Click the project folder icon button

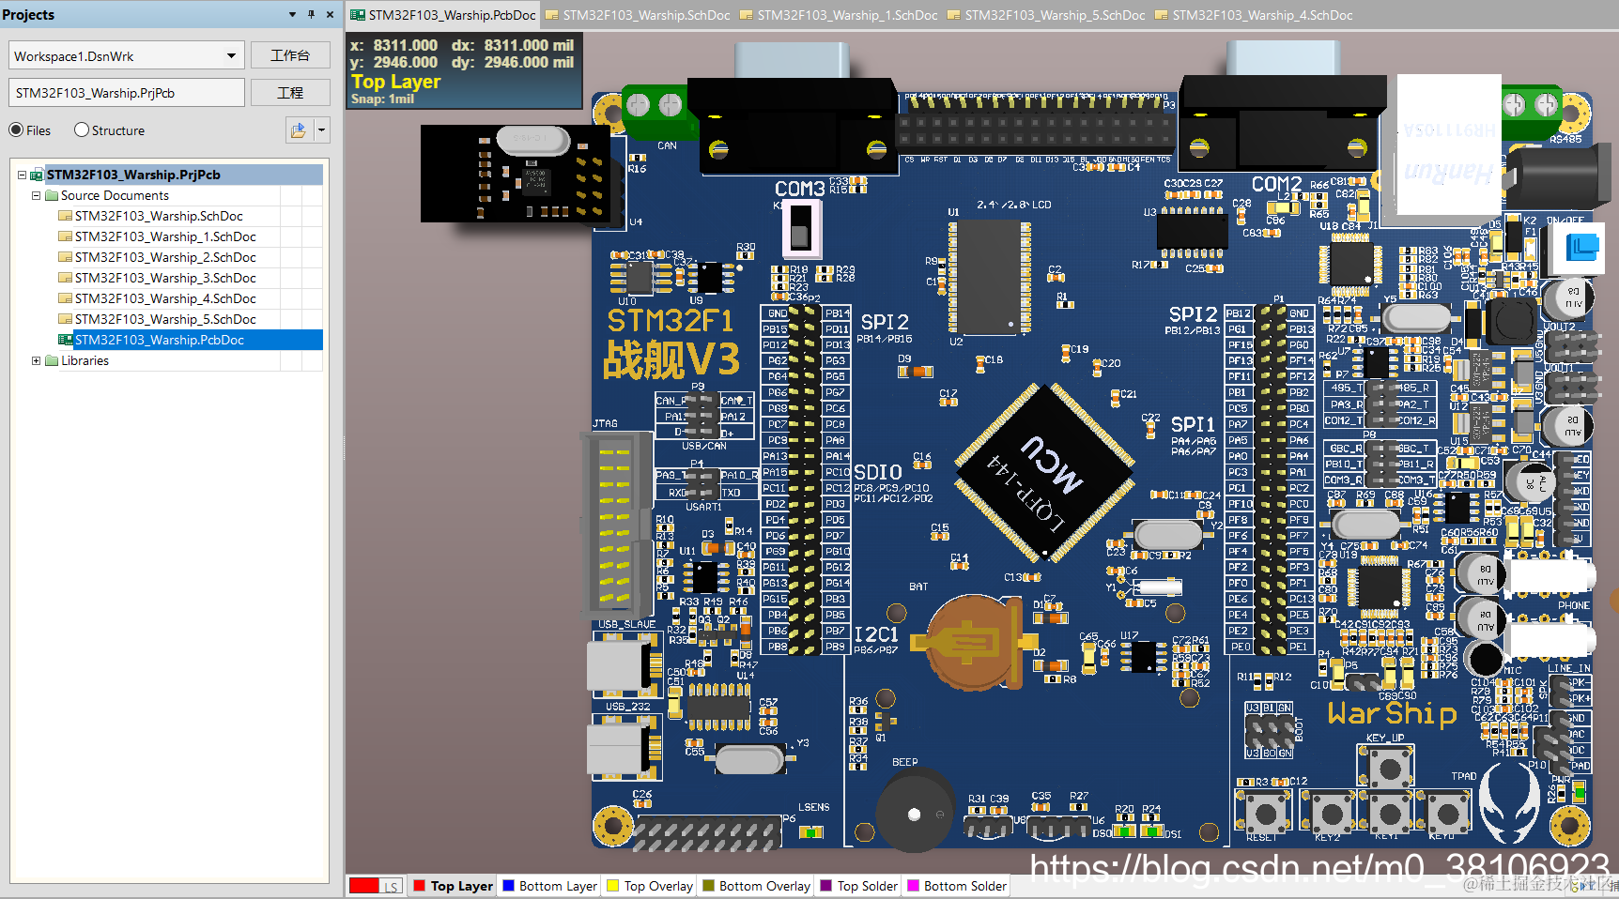299,130
